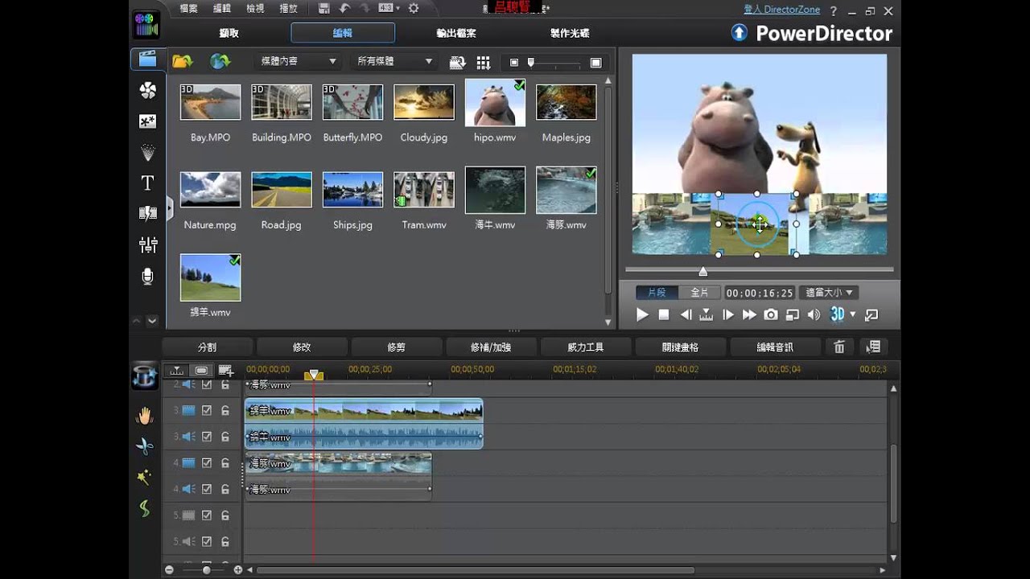Screen dimensions: 1030x579
Task: Open the PiP Objects Room icon
Action: 147,121
